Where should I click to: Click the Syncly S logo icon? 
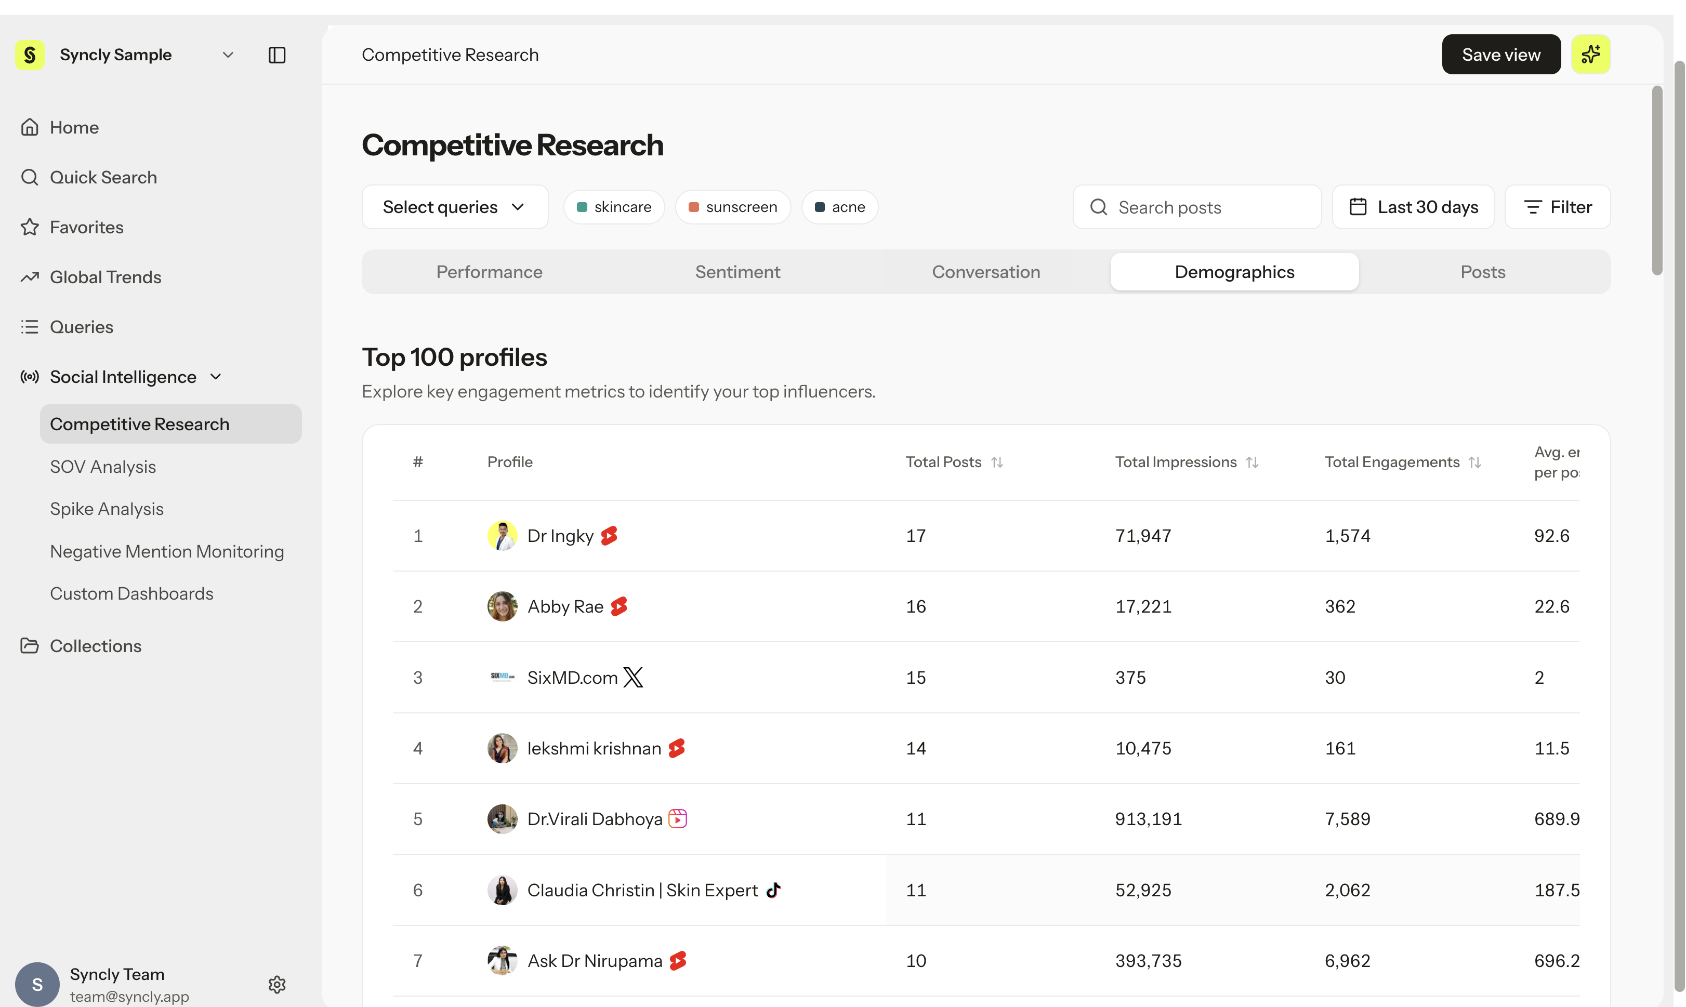(x=30, y=55)
